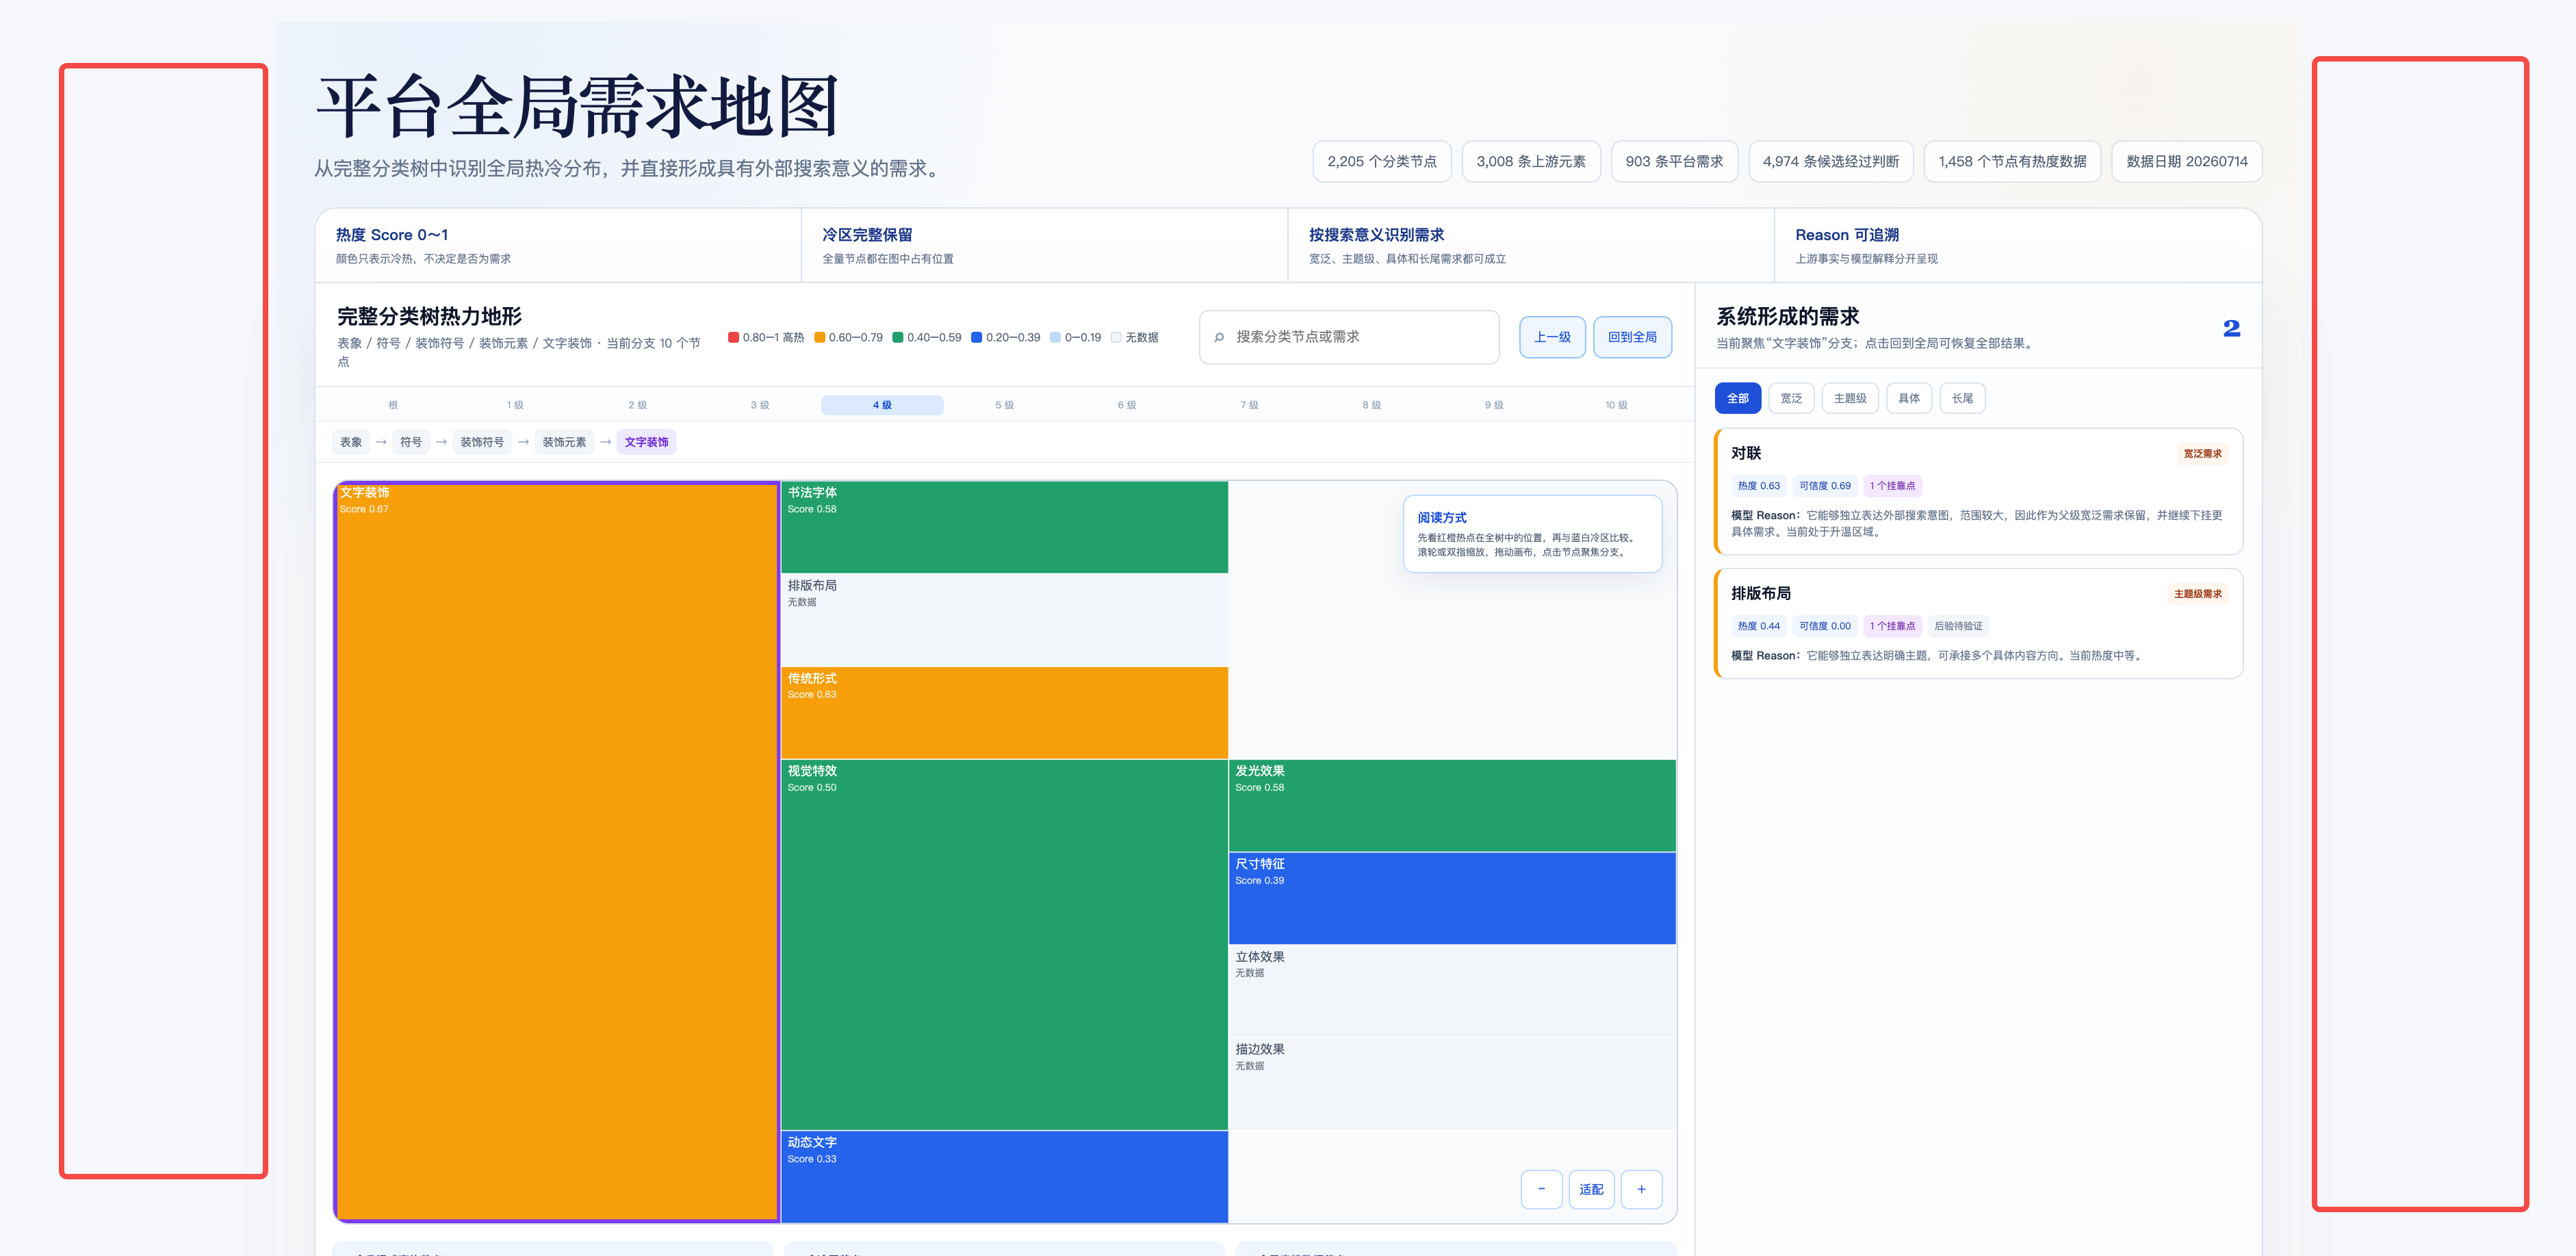2576x1256 pixels.
Task: Select the 传统形式 treemap block
Action: click(x=1004, y=712)
